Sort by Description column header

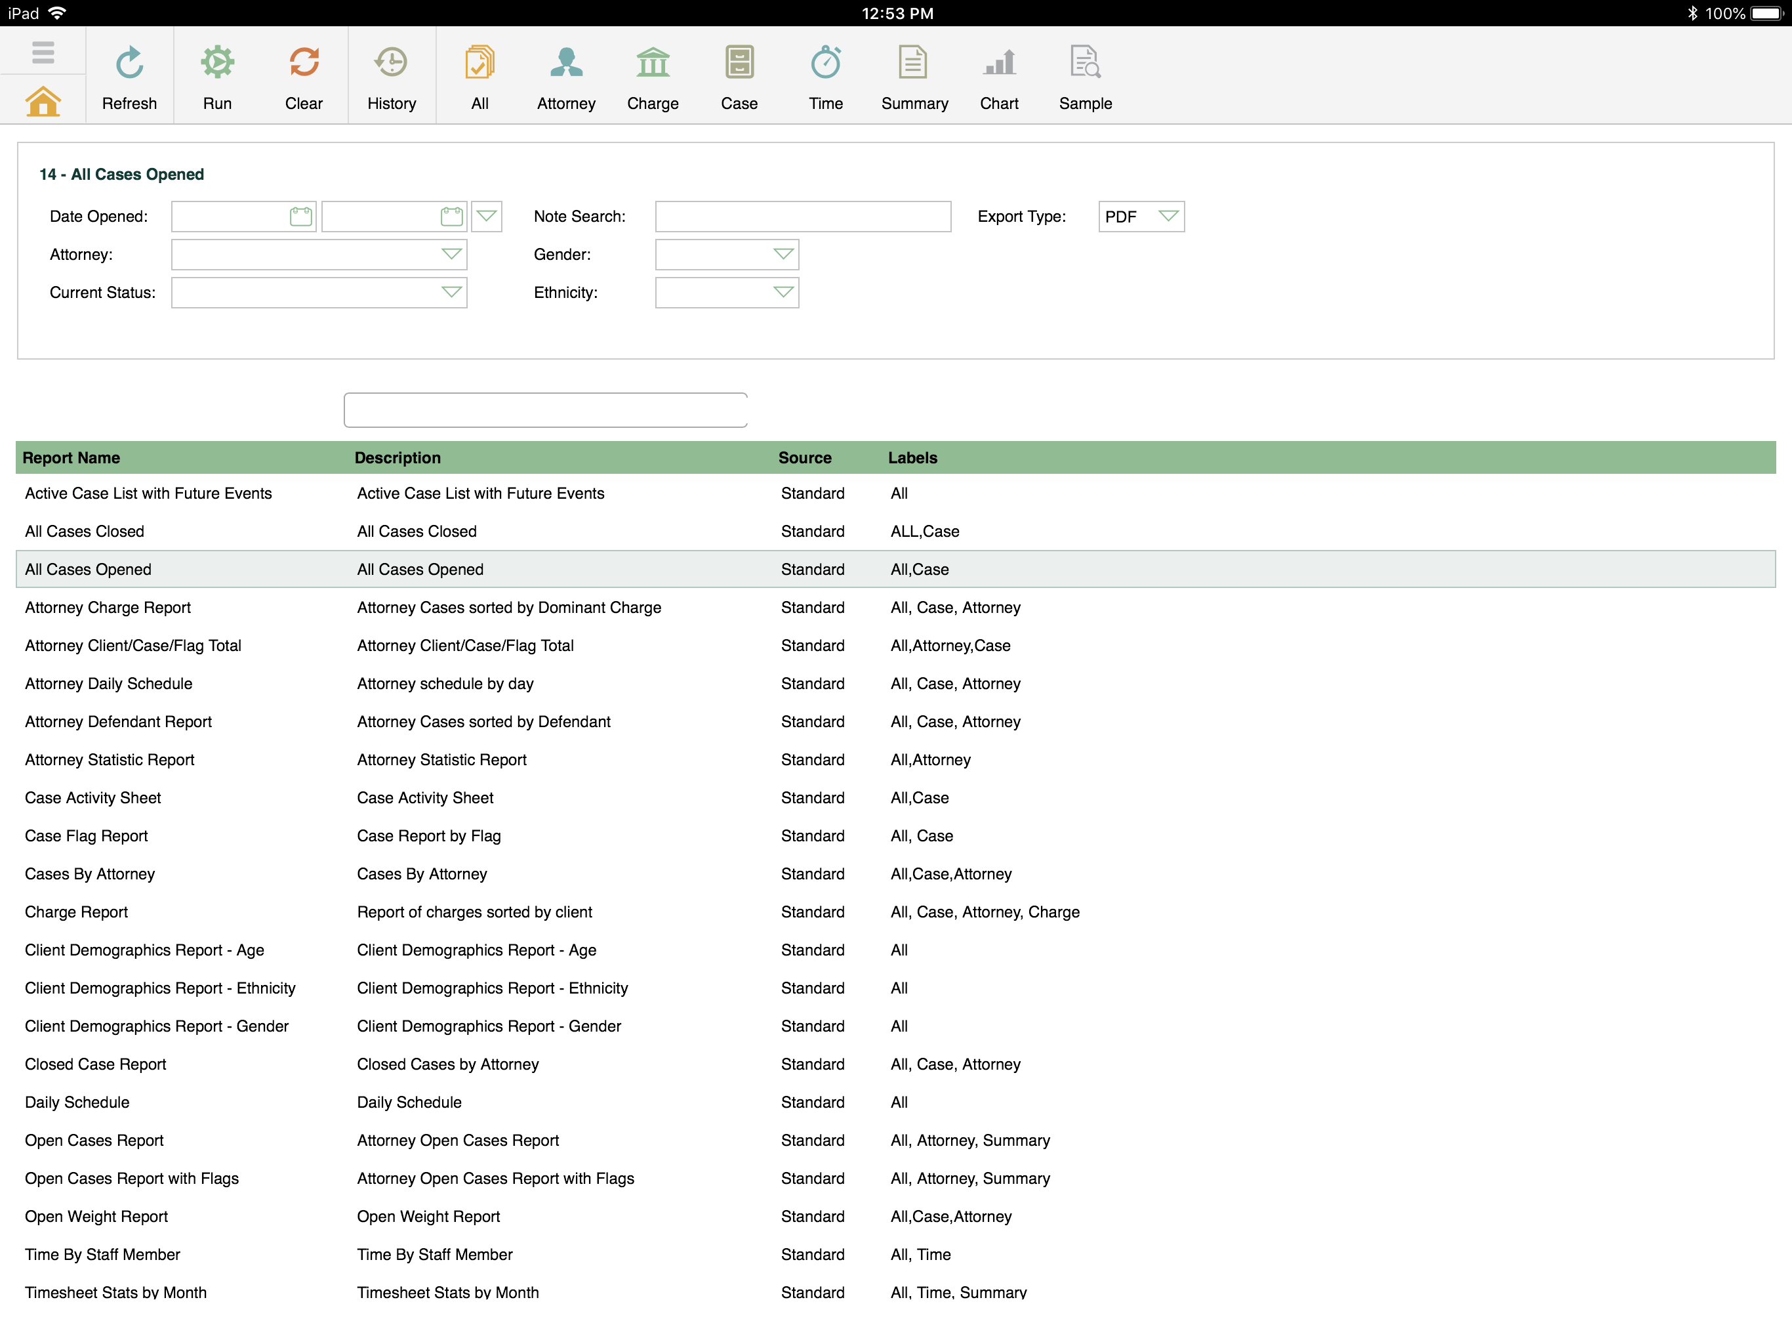pos(397,457)
